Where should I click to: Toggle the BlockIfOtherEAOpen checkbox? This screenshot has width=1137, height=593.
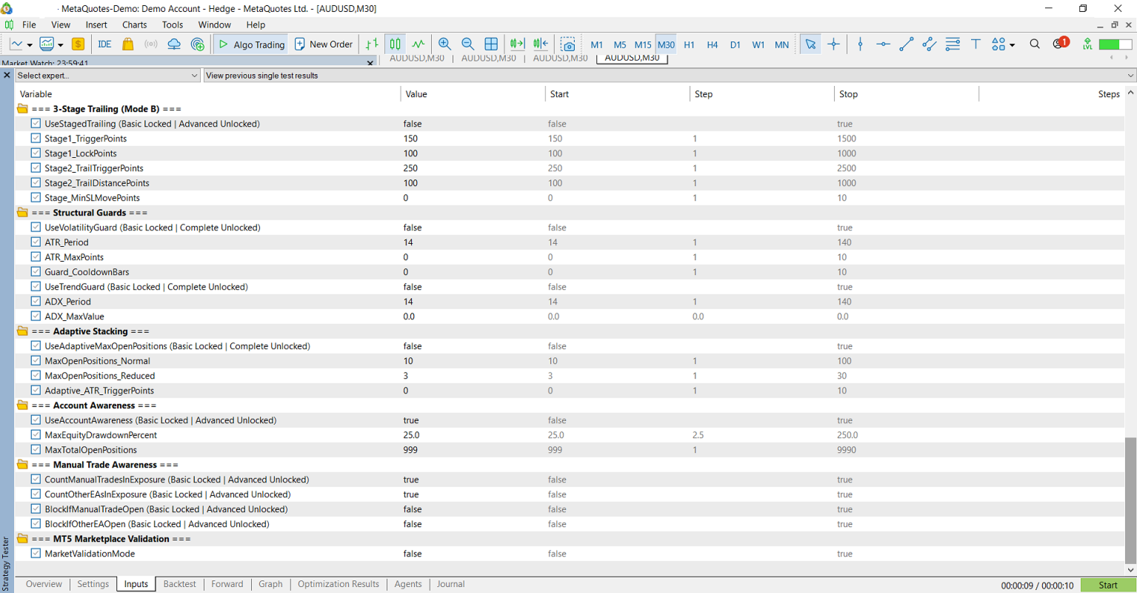(36, 524)
